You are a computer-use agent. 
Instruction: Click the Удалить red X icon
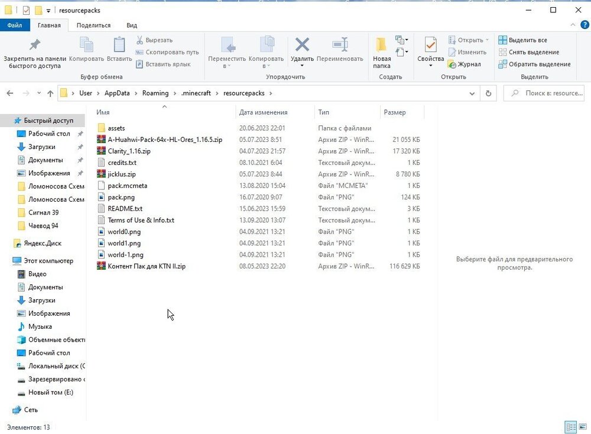pos(302,45)
